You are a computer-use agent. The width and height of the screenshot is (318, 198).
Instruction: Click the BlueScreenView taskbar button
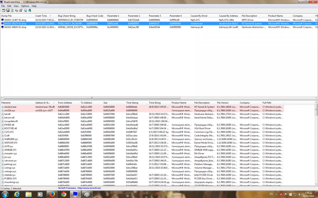(75, 194)
